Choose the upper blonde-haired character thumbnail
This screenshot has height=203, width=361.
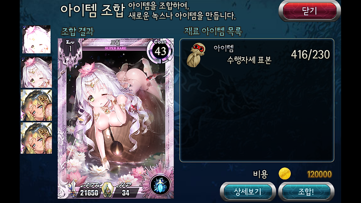[37, 105]
